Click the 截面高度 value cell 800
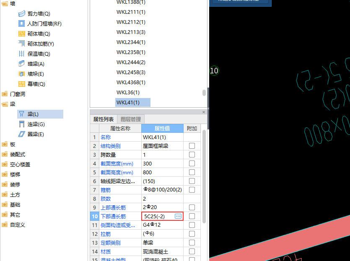 click(x=162, y=173)
